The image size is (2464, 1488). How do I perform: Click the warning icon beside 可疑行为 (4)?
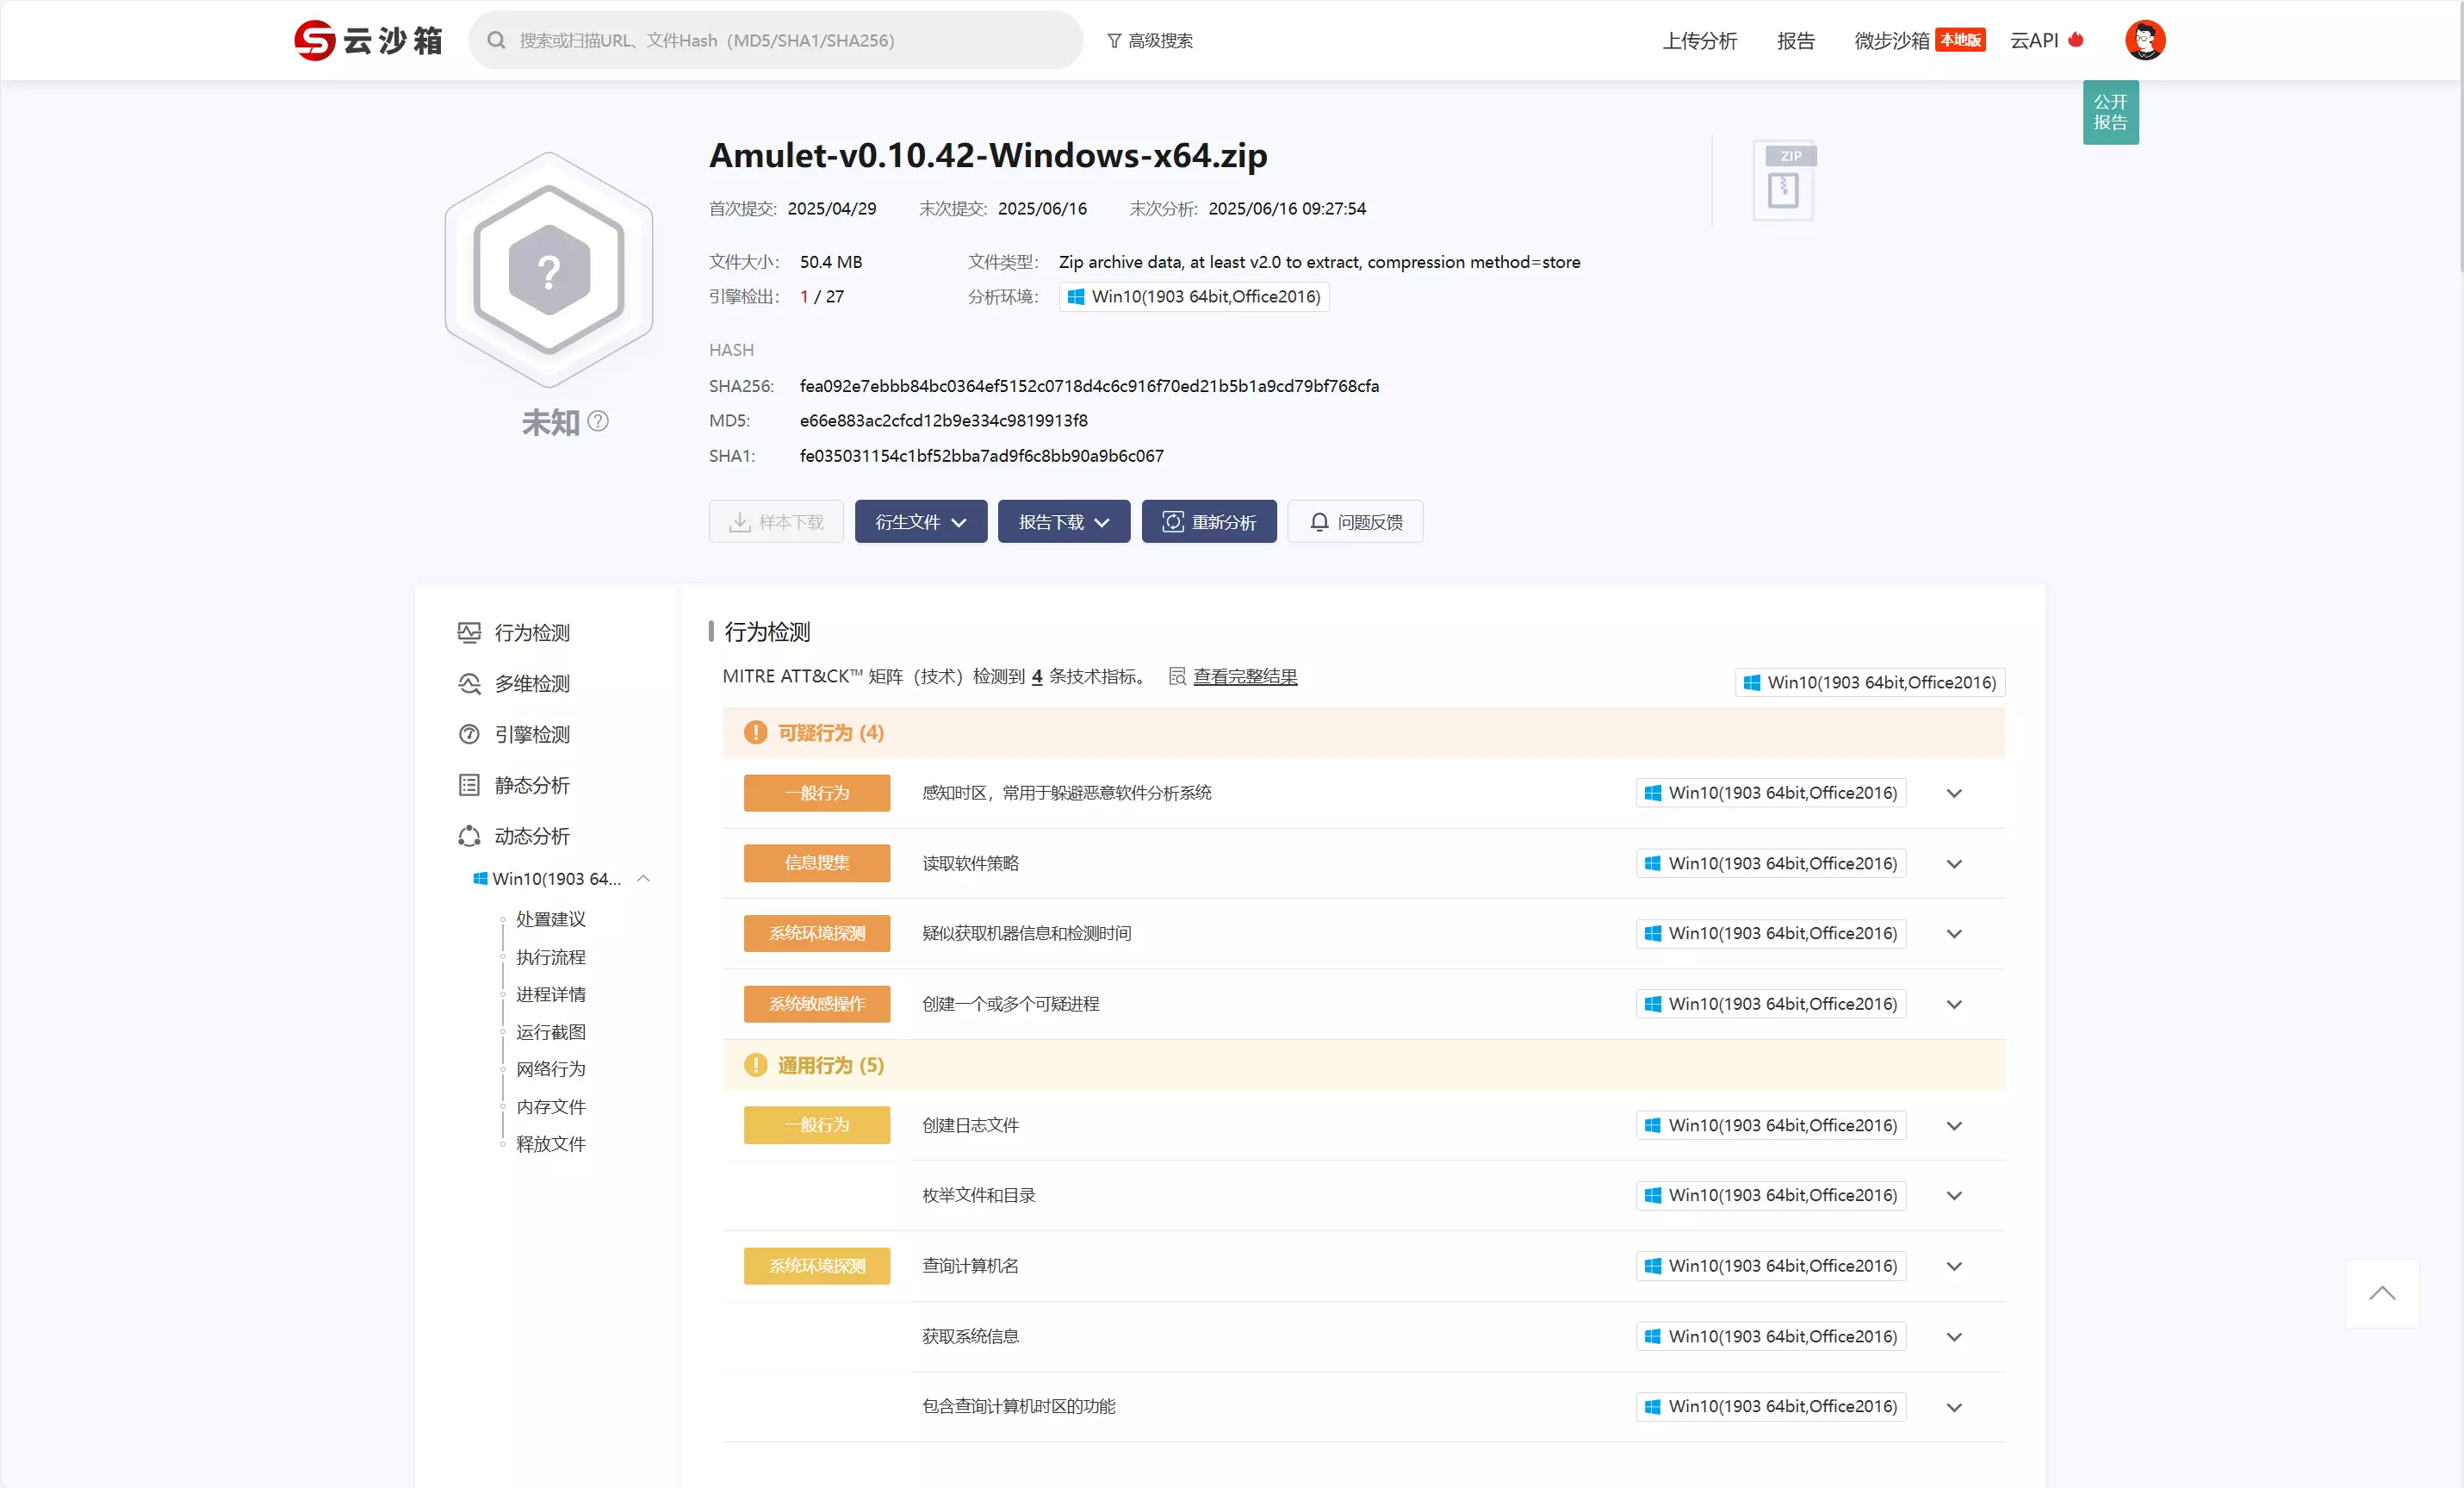tap(756, 733)
